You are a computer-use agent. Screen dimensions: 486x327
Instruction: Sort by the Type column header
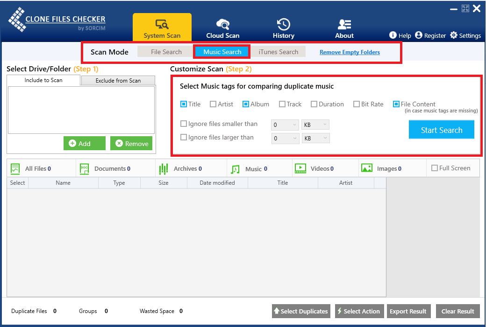[x=119, y=183]
